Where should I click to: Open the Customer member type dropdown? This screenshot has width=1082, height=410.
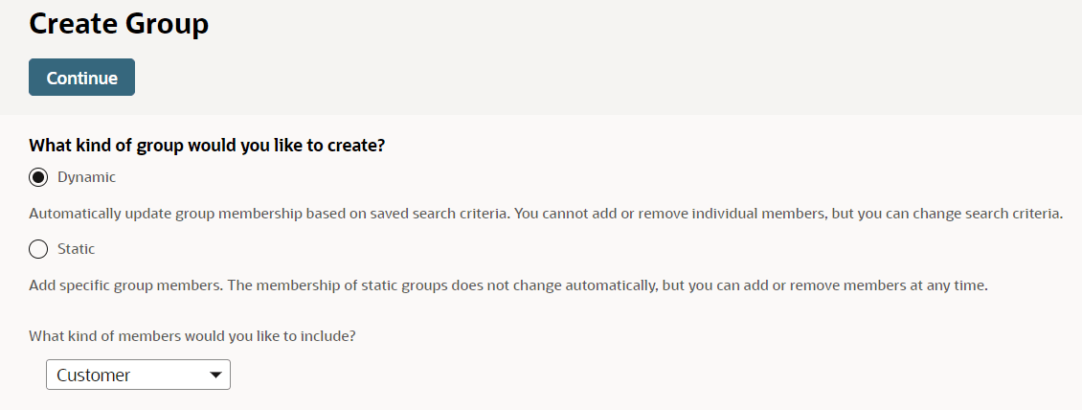[x=138, y=375]
